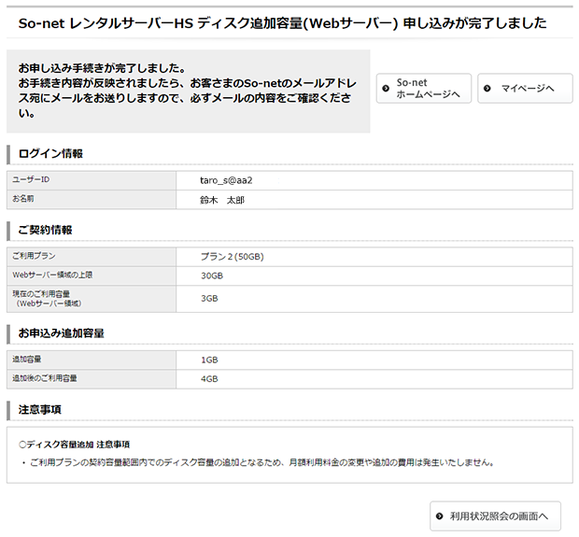Click the 3GB current usage value
The width and height of the screenshot is (579, 537).
[x=209, y=299]
